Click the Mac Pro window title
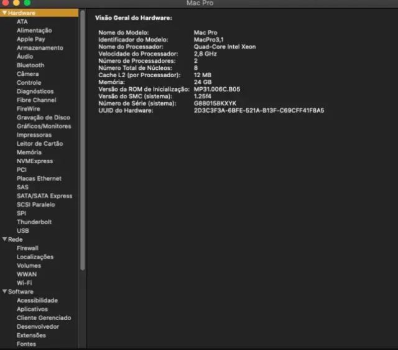The width and height of the screenshot is (398, 350). tap(200, 3)
